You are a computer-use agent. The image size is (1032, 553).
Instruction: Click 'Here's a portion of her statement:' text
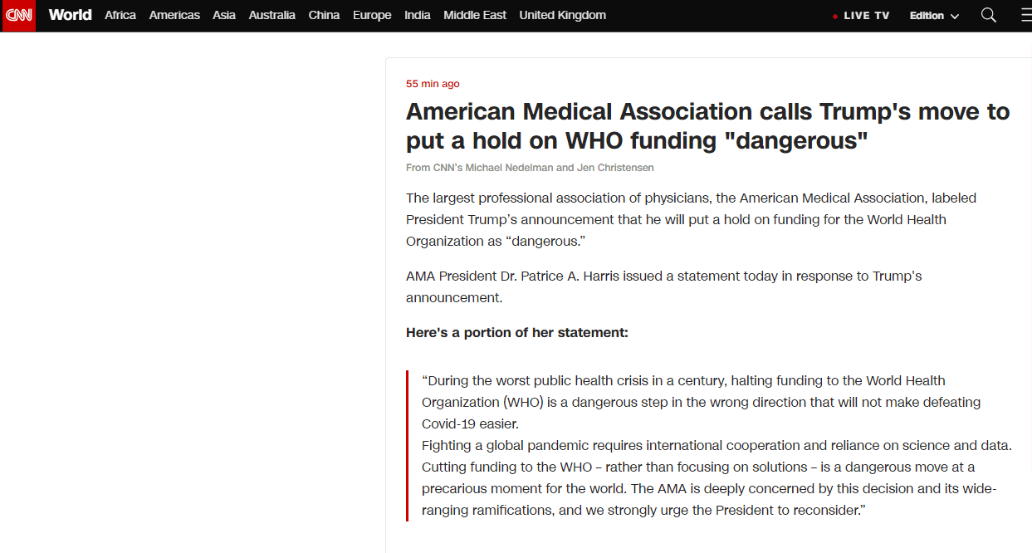pos(517,332)
